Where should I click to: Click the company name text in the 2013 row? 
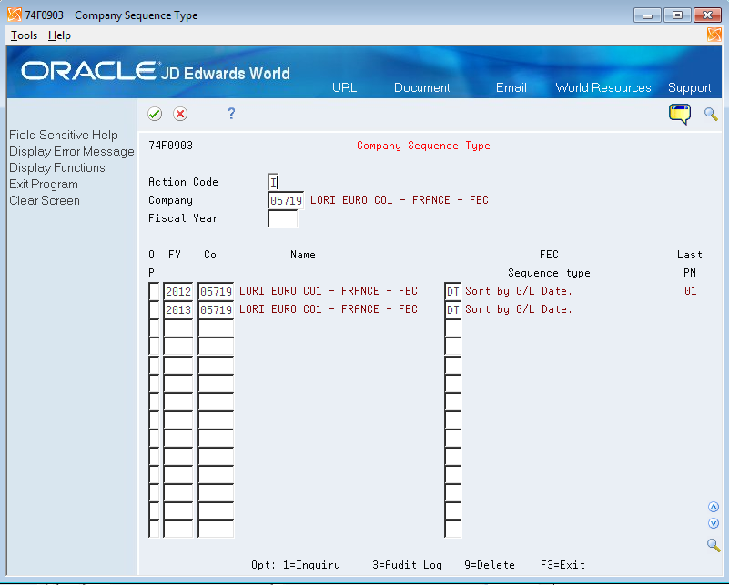pos(329,309)
